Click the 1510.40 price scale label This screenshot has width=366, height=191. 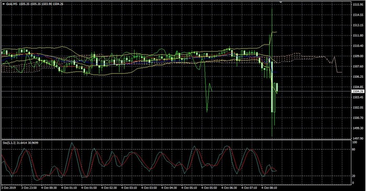[358, 45]
